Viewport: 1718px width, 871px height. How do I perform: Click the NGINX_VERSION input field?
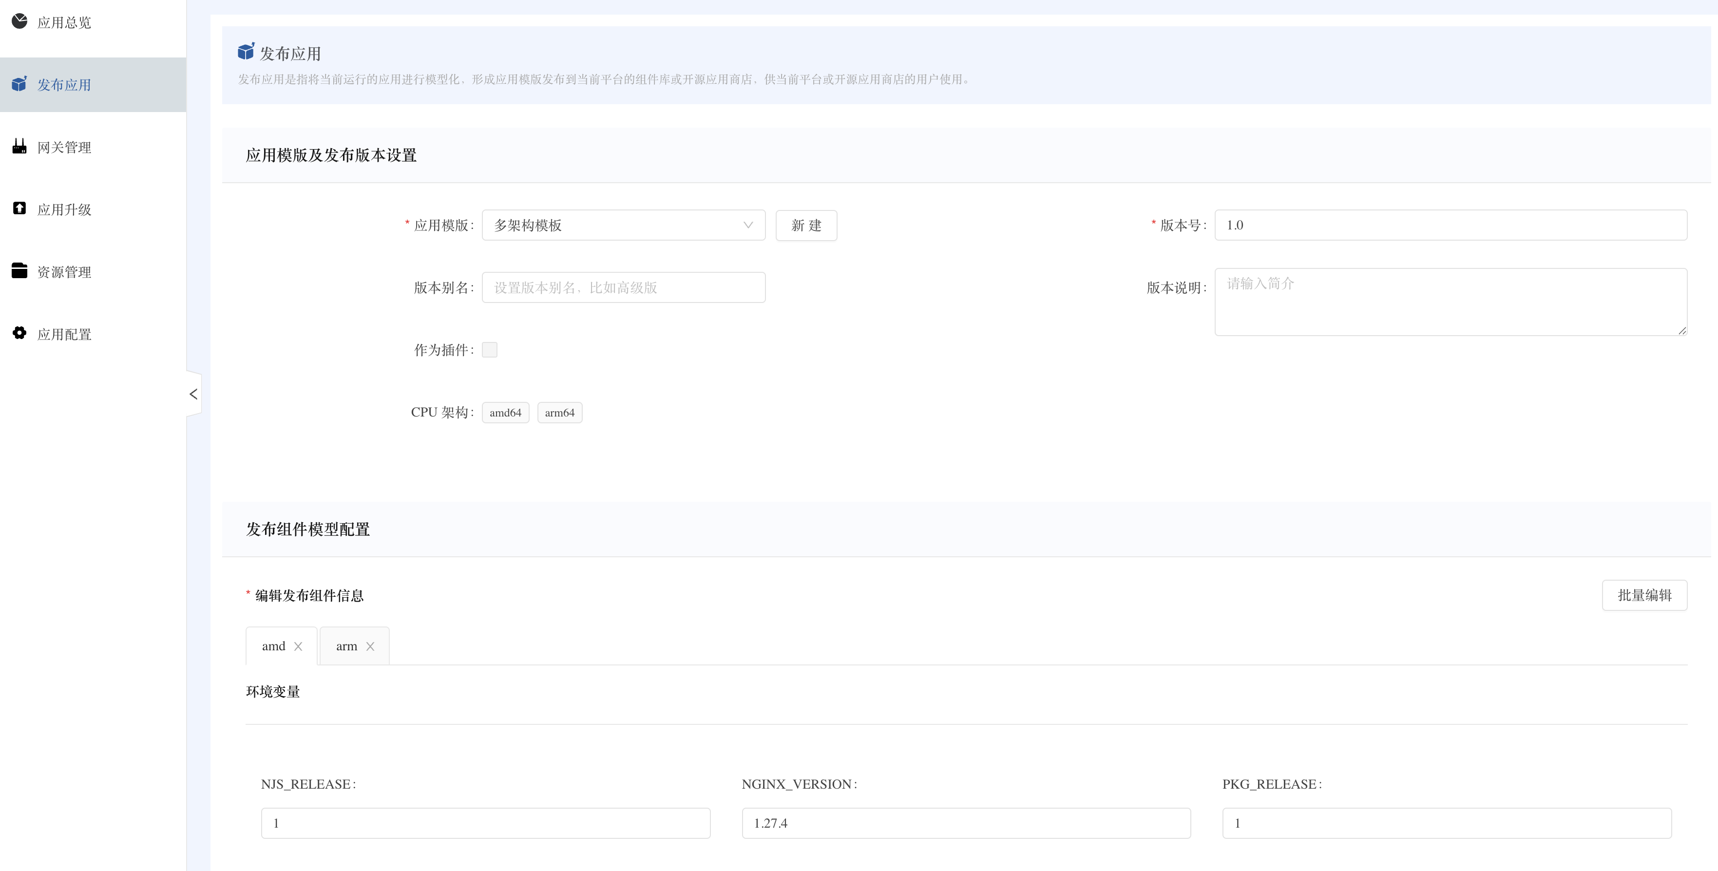point(966,823)
